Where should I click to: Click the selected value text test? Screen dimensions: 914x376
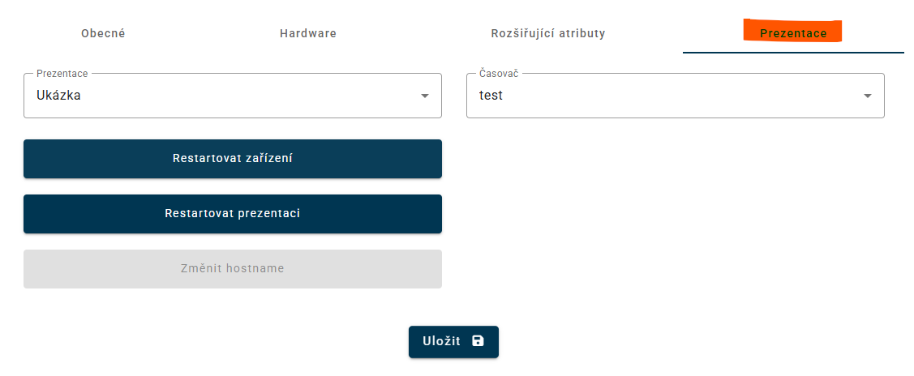[491, 96]
